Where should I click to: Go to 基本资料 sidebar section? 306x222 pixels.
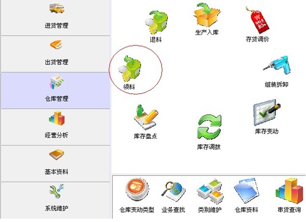tap(56, 164)
